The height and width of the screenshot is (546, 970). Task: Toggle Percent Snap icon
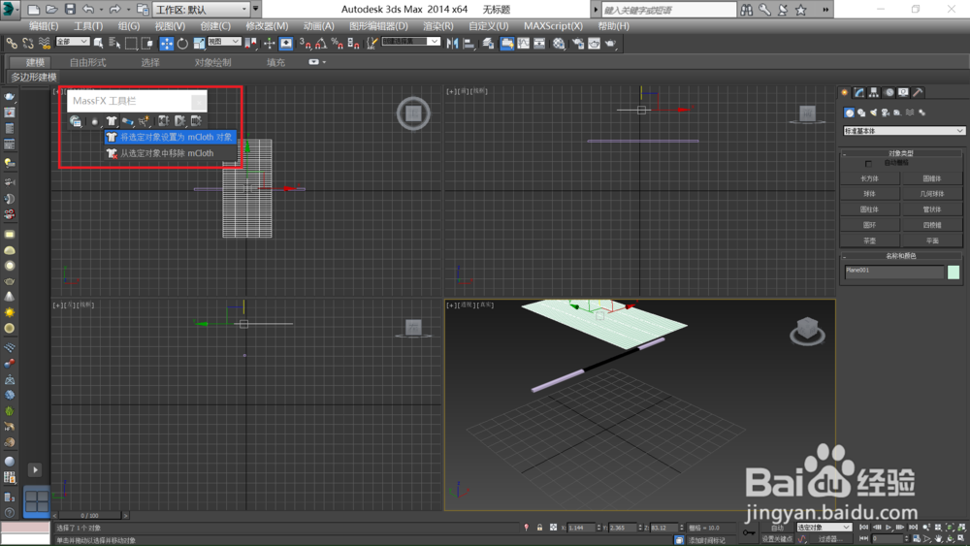coord(338,44)
